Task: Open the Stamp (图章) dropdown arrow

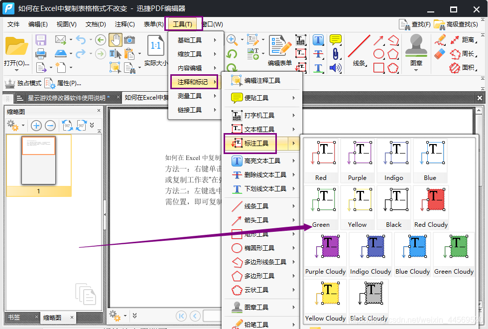Action: click(416, 70)
